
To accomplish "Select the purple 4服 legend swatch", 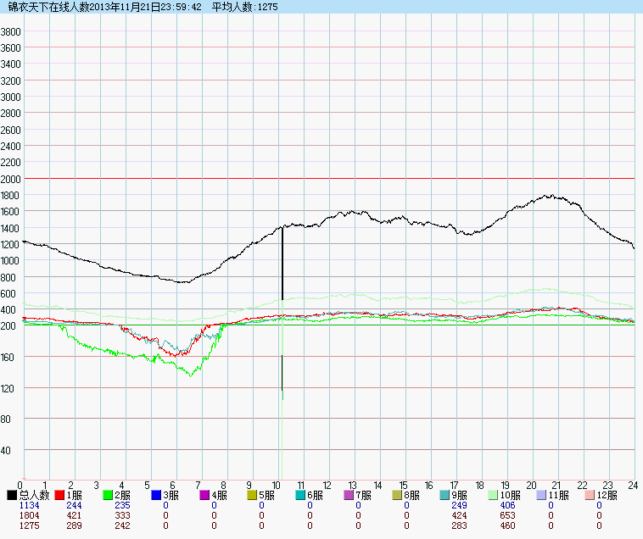I will click(x=205, y=495).
